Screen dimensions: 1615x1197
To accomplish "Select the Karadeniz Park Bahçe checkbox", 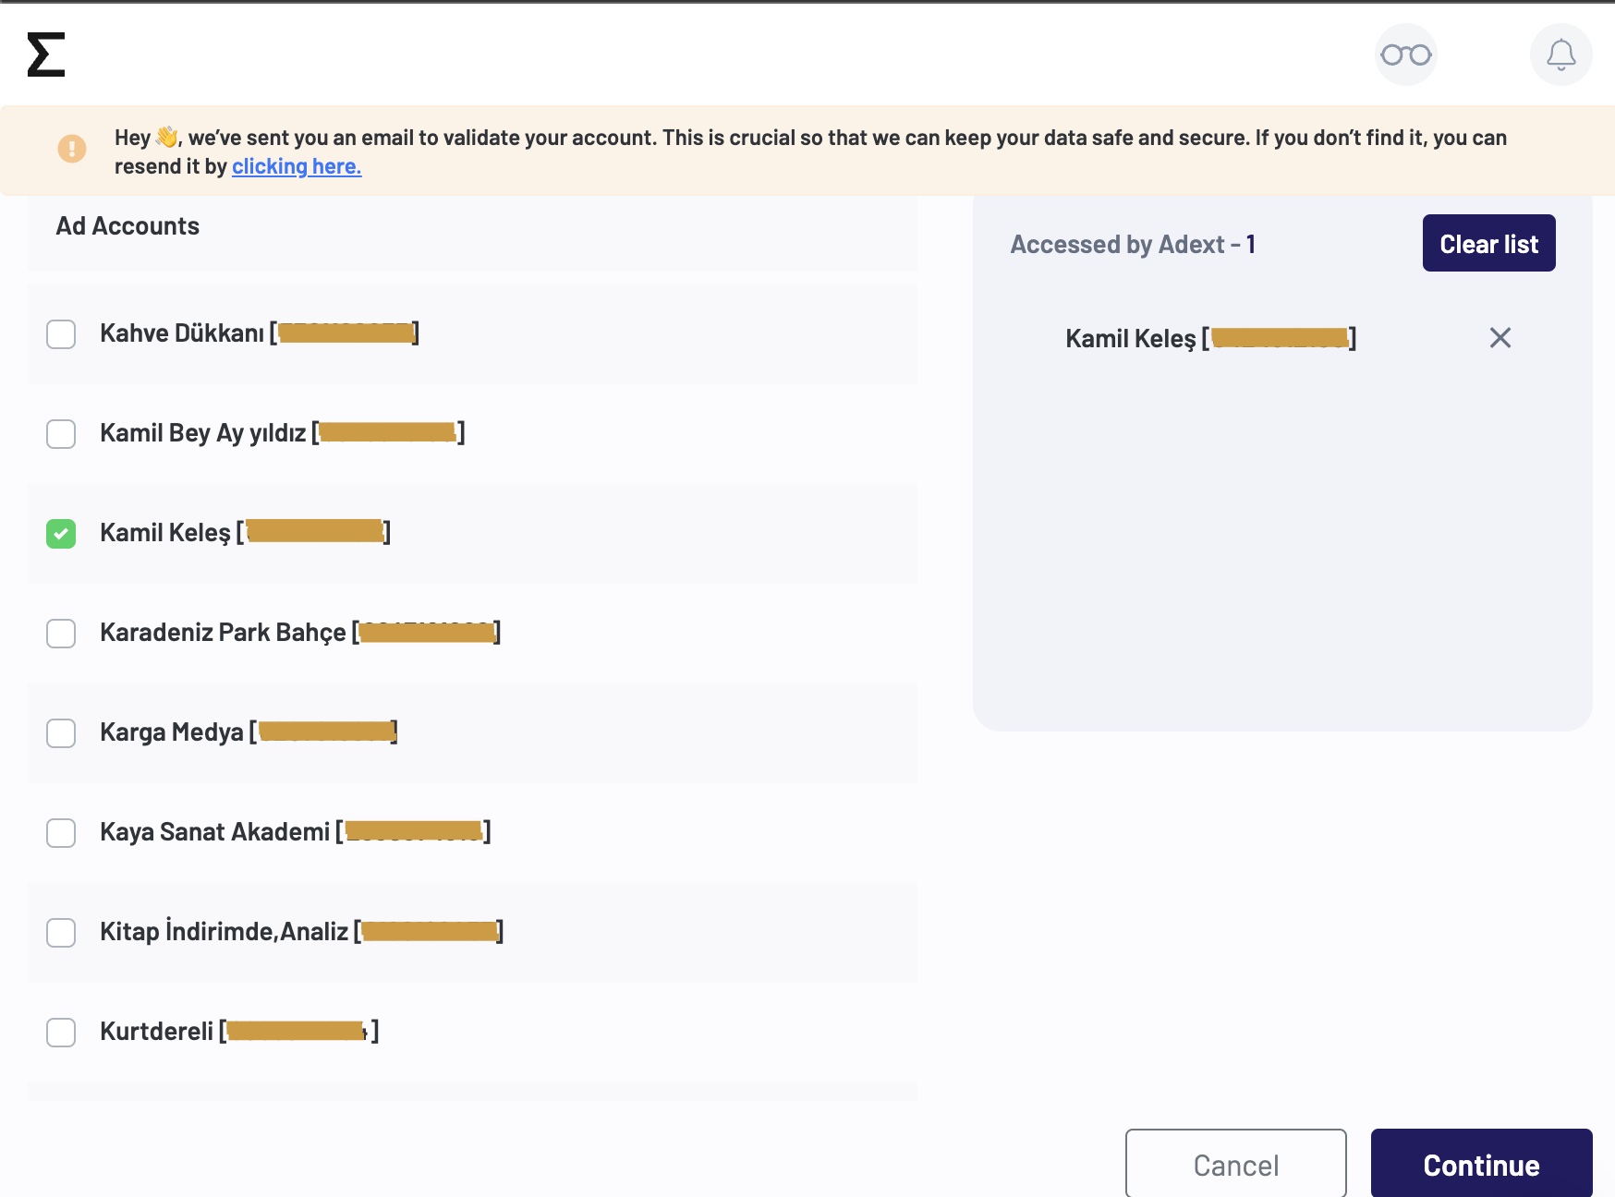I will pos(61,633).
